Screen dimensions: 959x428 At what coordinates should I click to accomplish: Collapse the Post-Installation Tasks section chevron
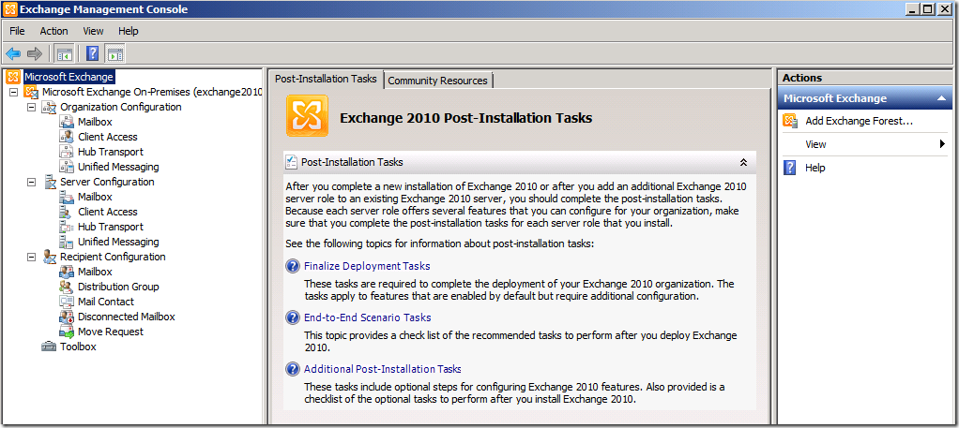[x=744, y=162]
